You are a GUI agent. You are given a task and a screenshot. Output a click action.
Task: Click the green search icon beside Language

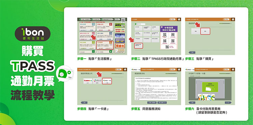(93, 52)
